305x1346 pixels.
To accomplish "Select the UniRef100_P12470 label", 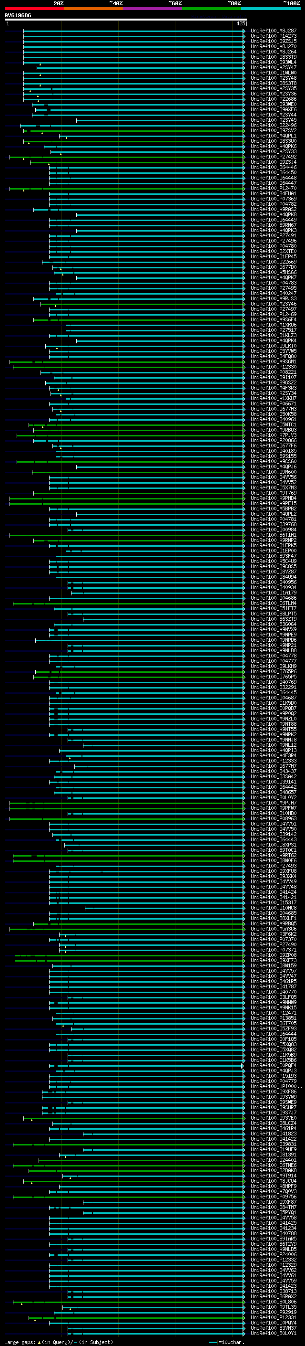I will tap(273, 189).
